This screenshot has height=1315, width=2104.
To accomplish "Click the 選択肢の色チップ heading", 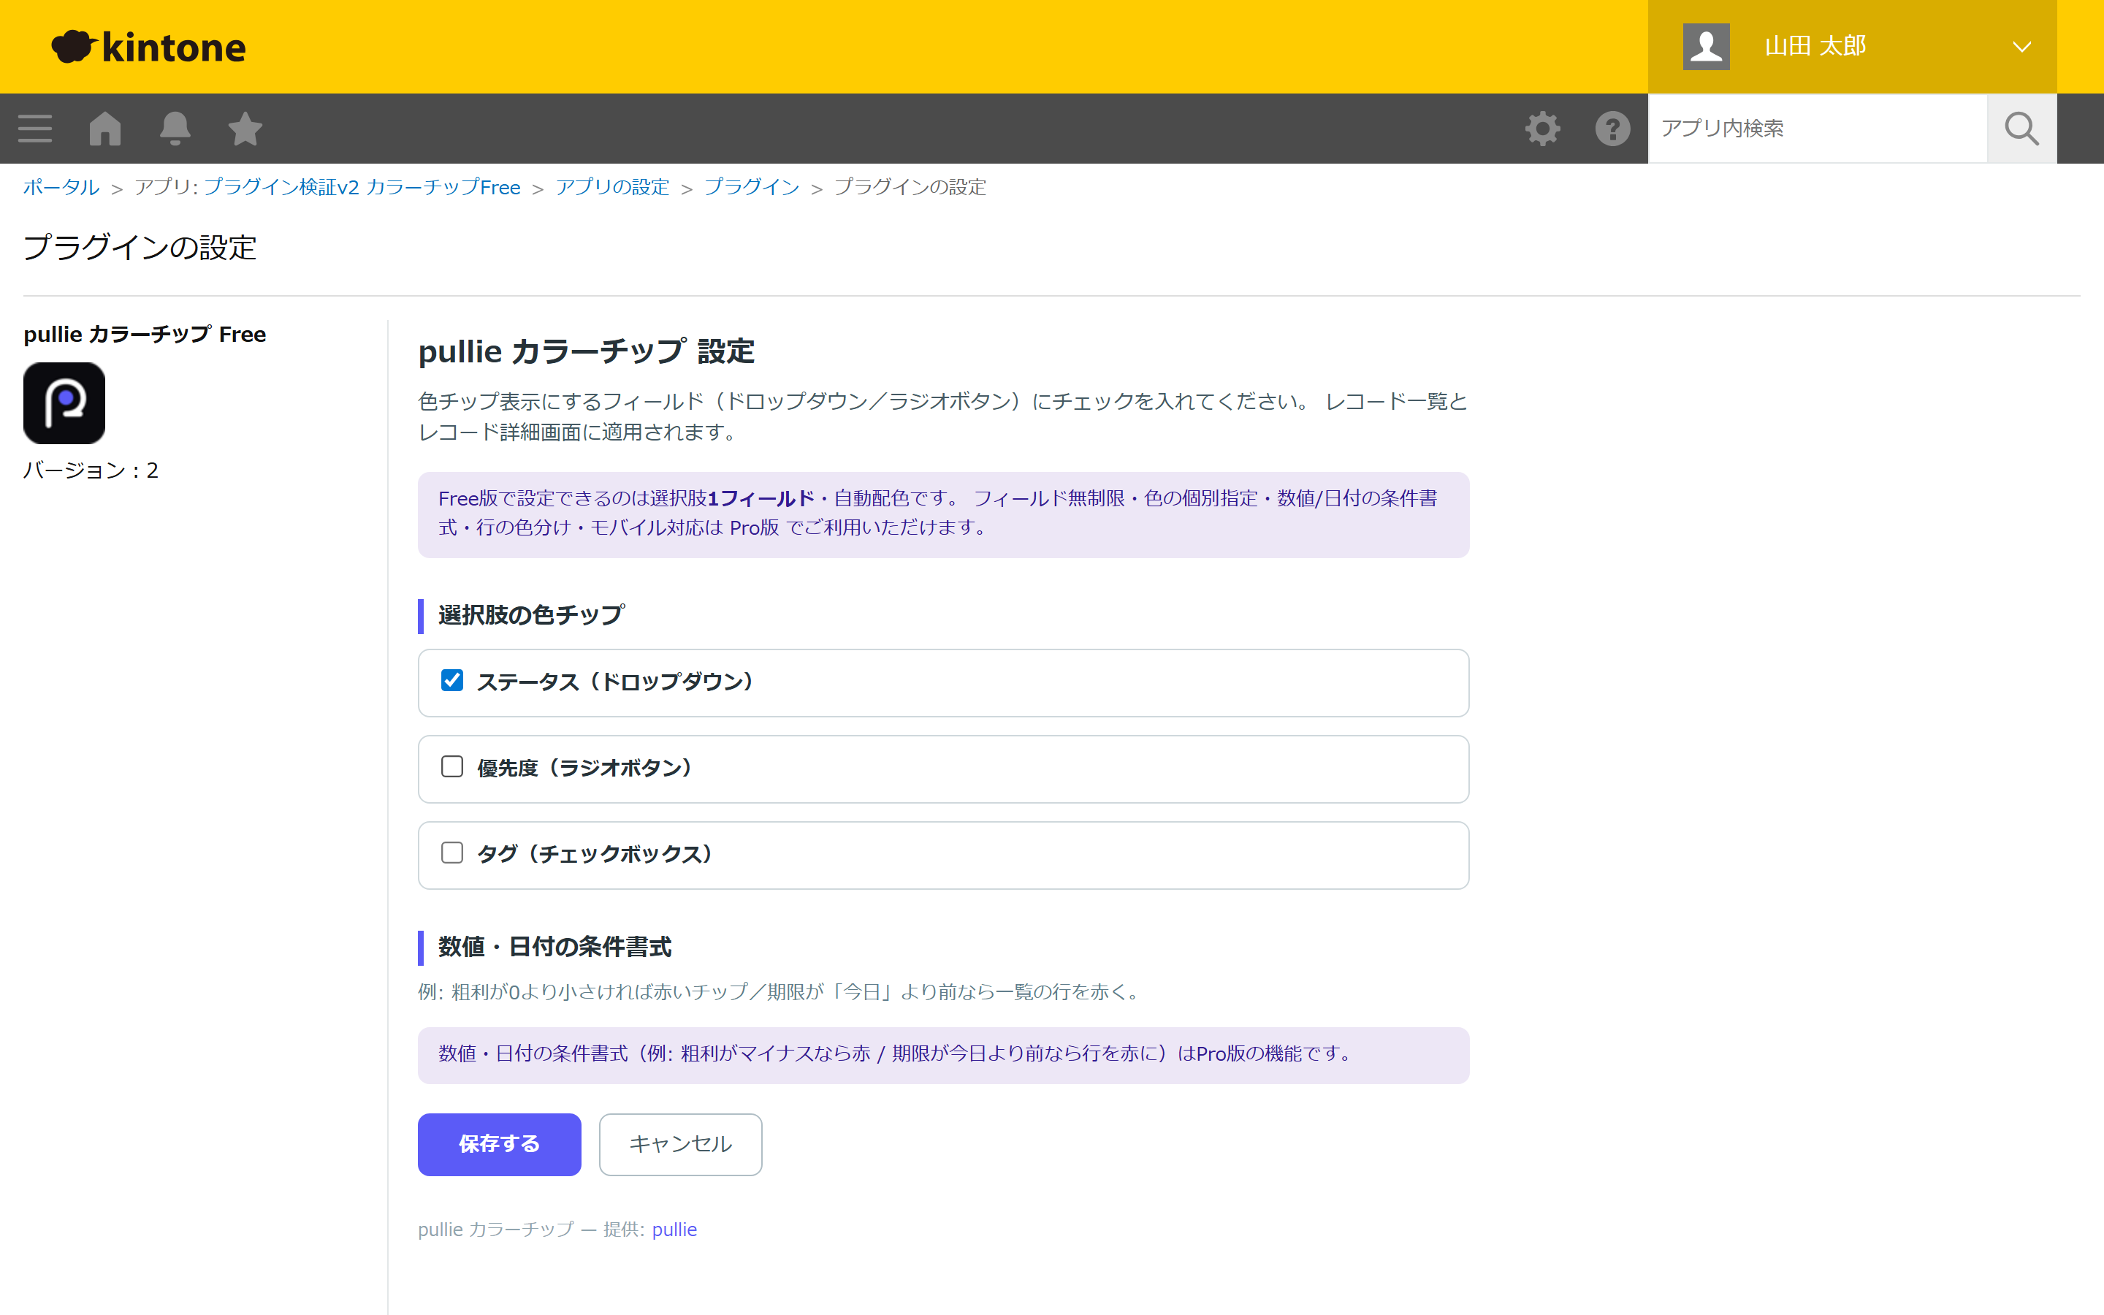I will [x=531, y=615].
